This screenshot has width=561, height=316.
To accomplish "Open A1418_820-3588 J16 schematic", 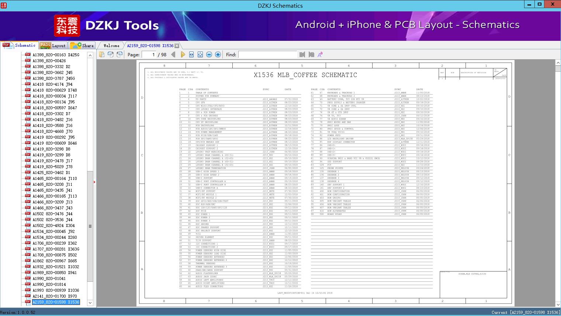I will (52, 125).
